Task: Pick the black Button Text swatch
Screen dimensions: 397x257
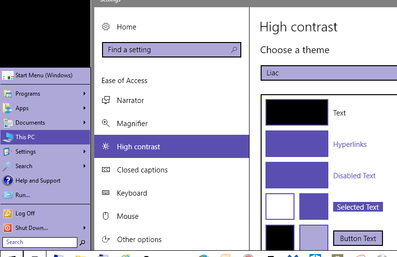Action: coord(280,237)
